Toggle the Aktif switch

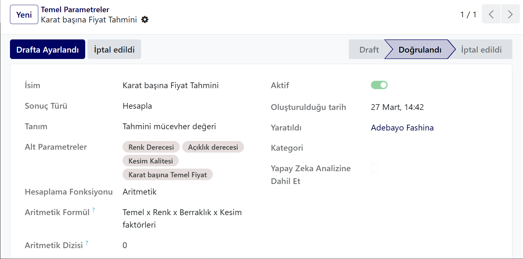coord(379,85)
